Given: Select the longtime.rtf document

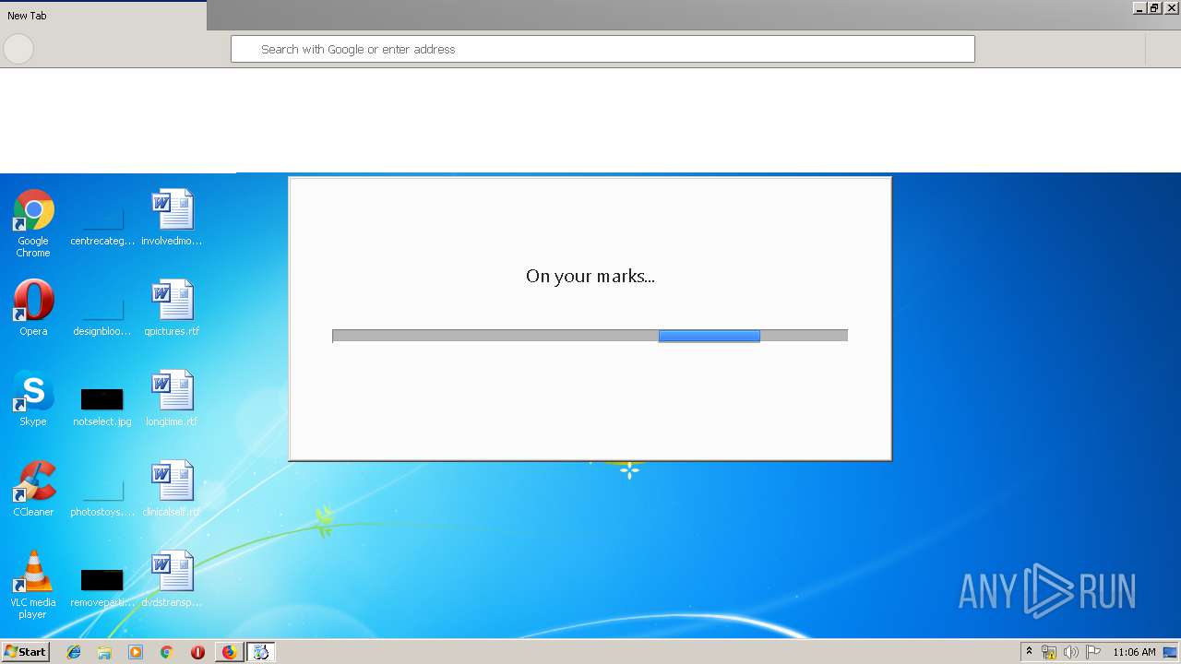Looking at the screenshot, I should click(172, 398).
